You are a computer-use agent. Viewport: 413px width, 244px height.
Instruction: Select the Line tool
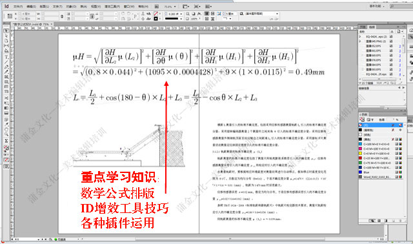click(x=6, y=62)
